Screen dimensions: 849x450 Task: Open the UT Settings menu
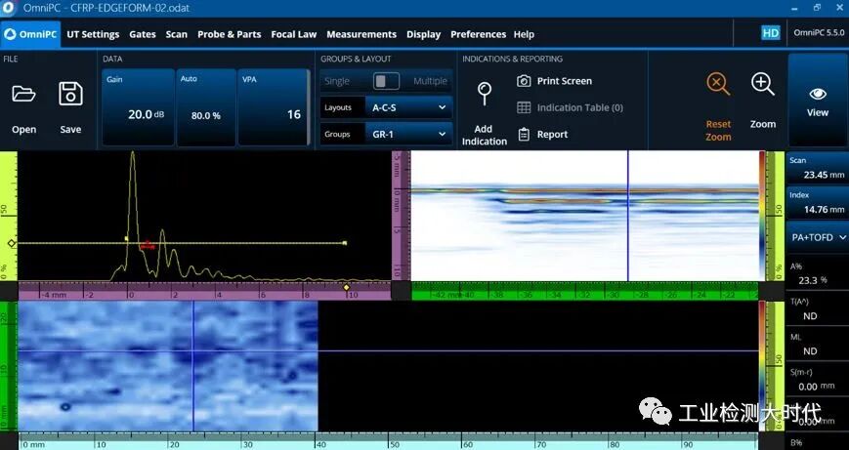click(93, 34)
